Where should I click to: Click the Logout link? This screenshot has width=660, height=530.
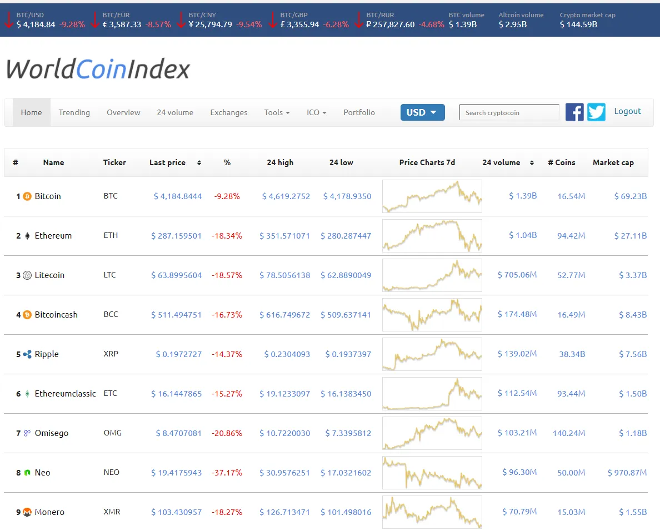(627, 111)
